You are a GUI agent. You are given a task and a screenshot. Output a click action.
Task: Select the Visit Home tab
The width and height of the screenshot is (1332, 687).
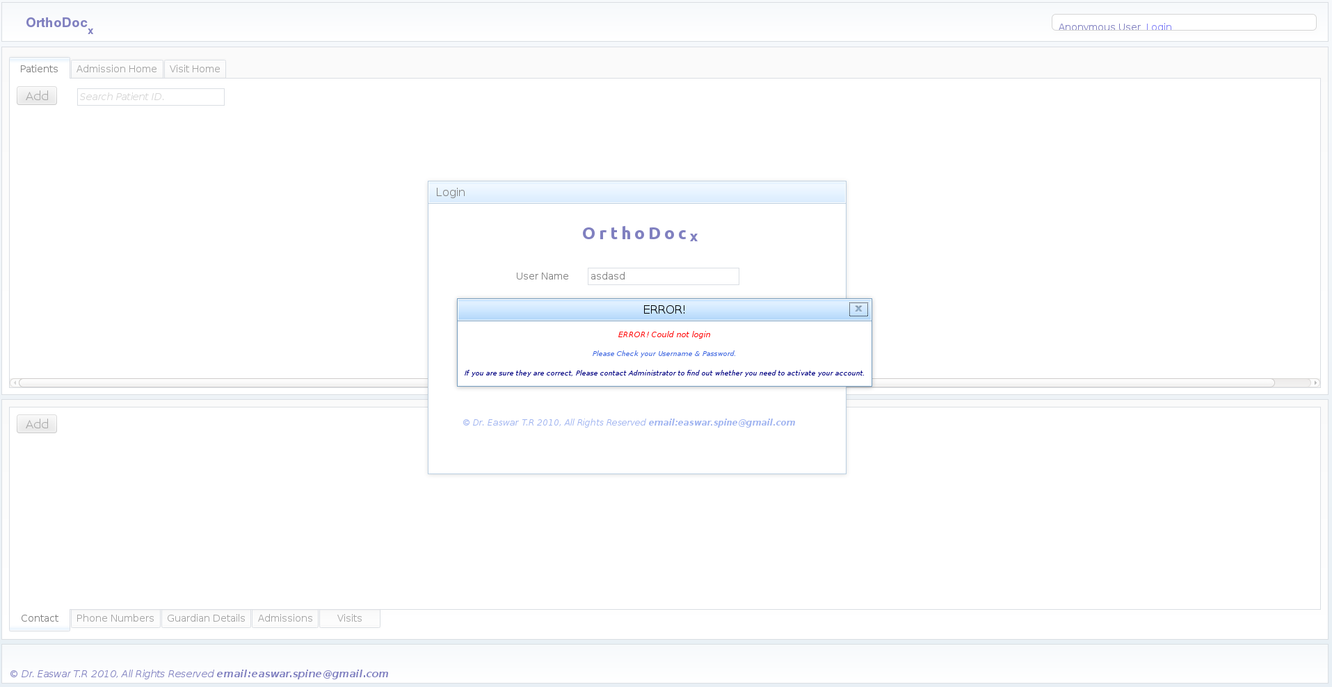[195, 69]
